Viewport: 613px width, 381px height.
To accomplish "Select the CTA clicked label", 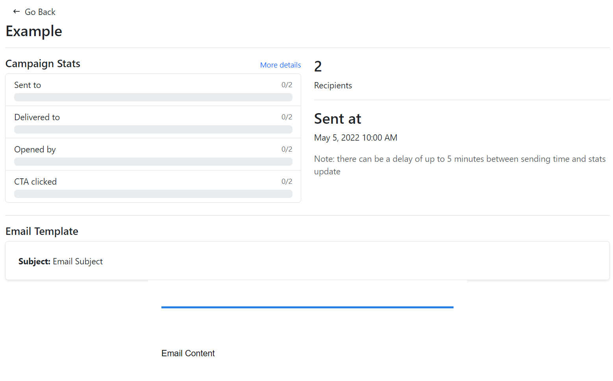I will point(35,182).
